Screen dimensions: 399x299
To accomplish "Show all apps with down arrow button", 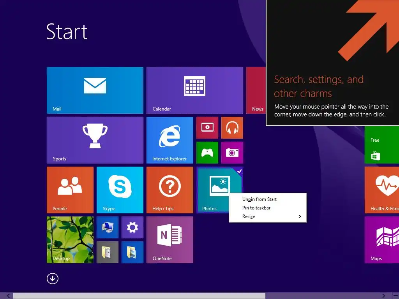I will [x=53, y=278].
